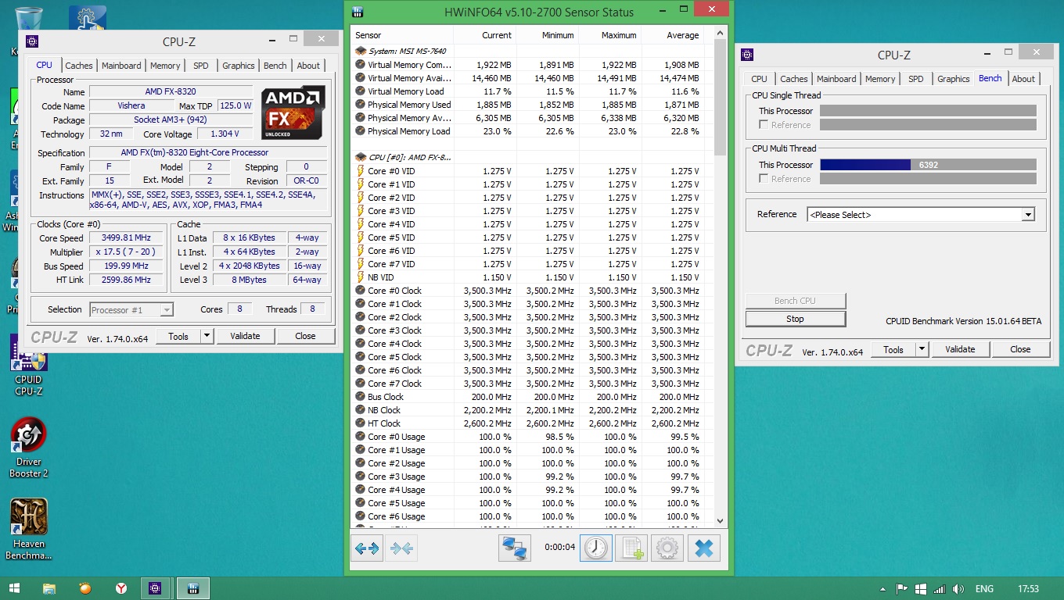Click HWiNFO expand columns double-arrow button
Image resolution: width=1064 pixels, height=600 pixels.
pyautogui.click(x=367, y=548)
